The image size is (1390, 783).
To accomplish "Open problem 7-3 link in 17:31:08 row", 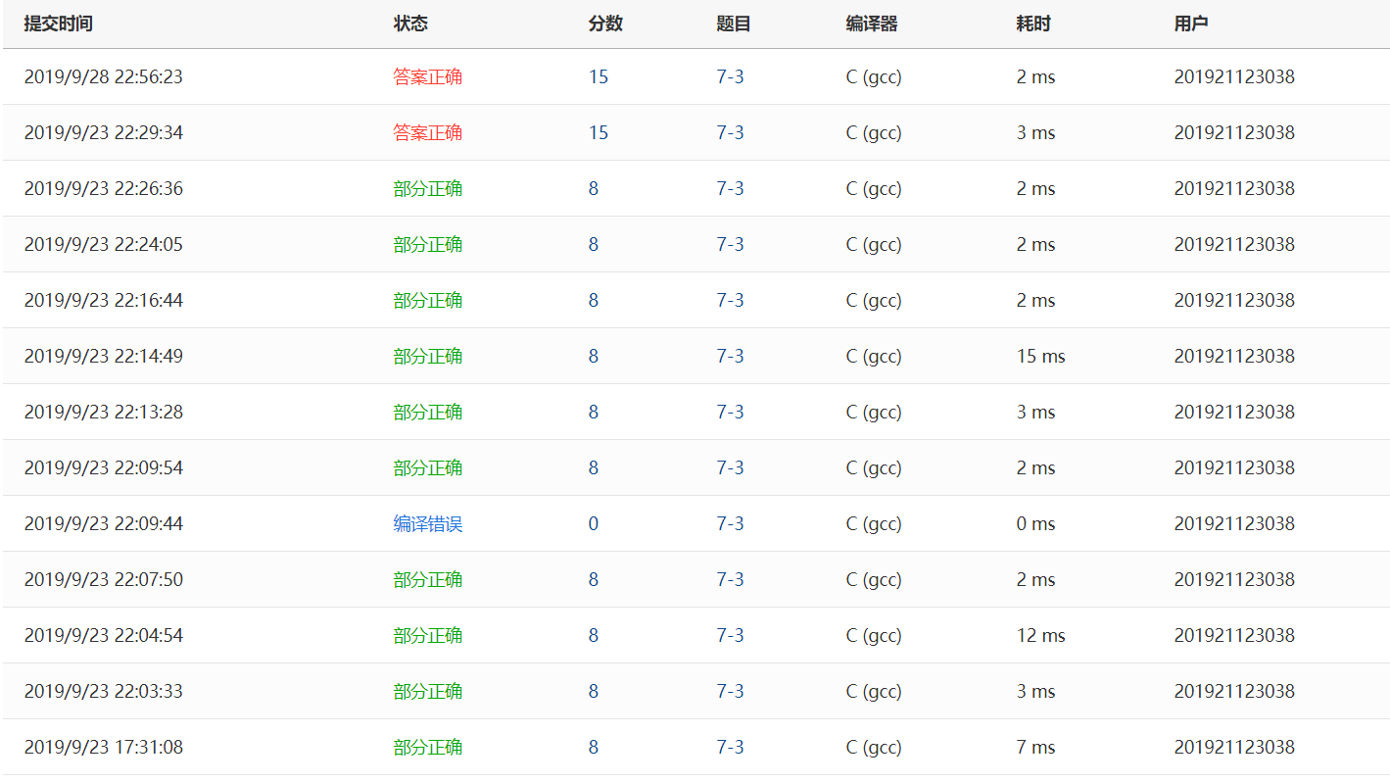I will coord(731,747).
